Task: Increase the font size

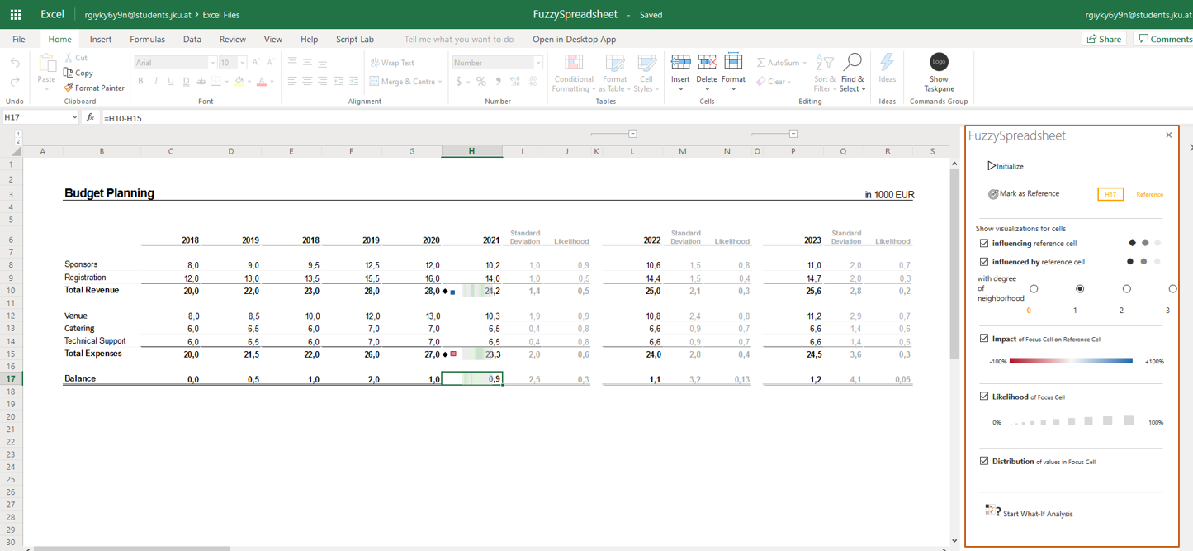Action: tap(256, 62)
